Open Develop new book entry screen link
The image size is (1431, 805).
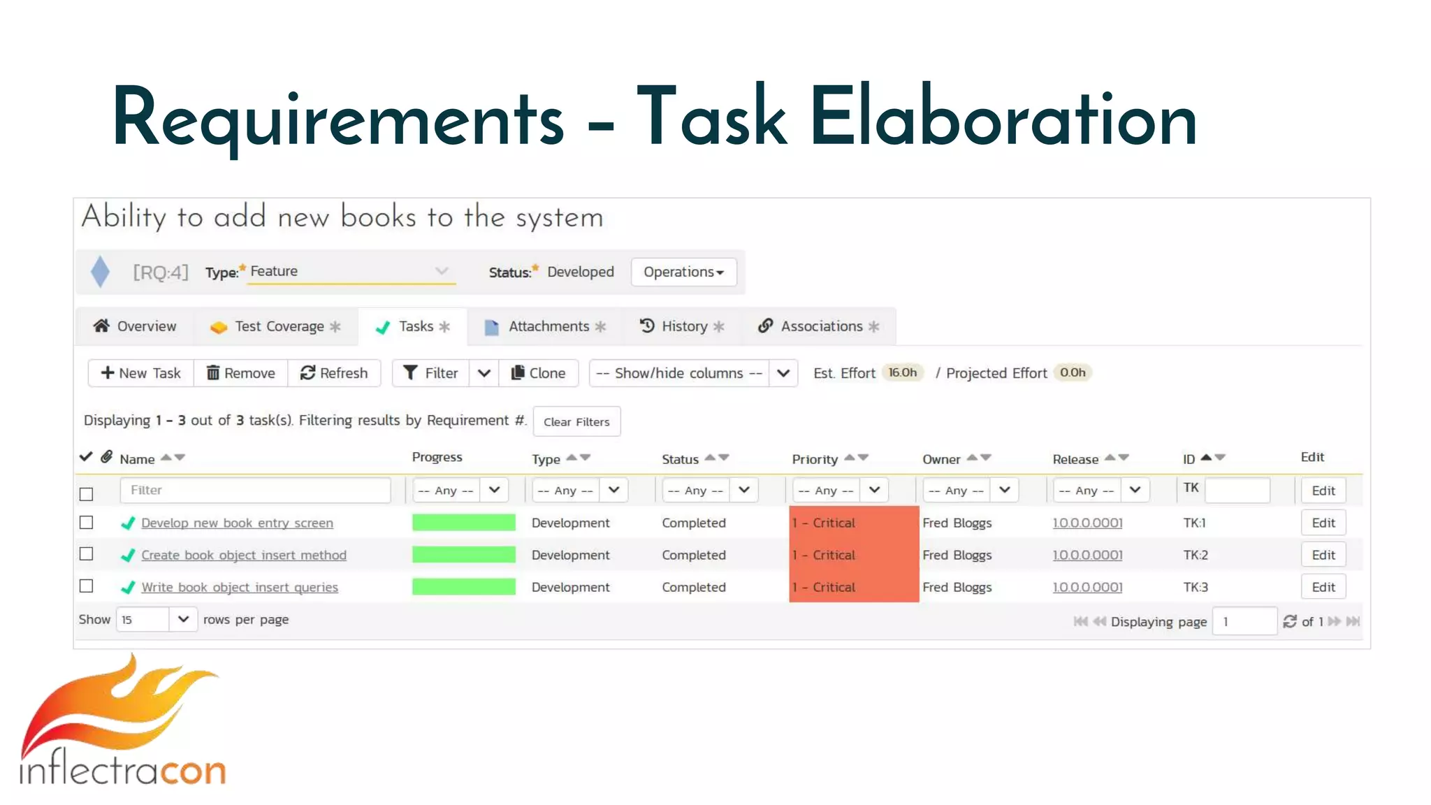tap(237, 523)
